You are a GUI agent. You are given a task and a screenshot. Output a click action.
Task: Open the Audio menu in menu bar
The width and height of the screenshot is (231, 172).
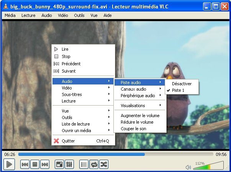(47, 15)
